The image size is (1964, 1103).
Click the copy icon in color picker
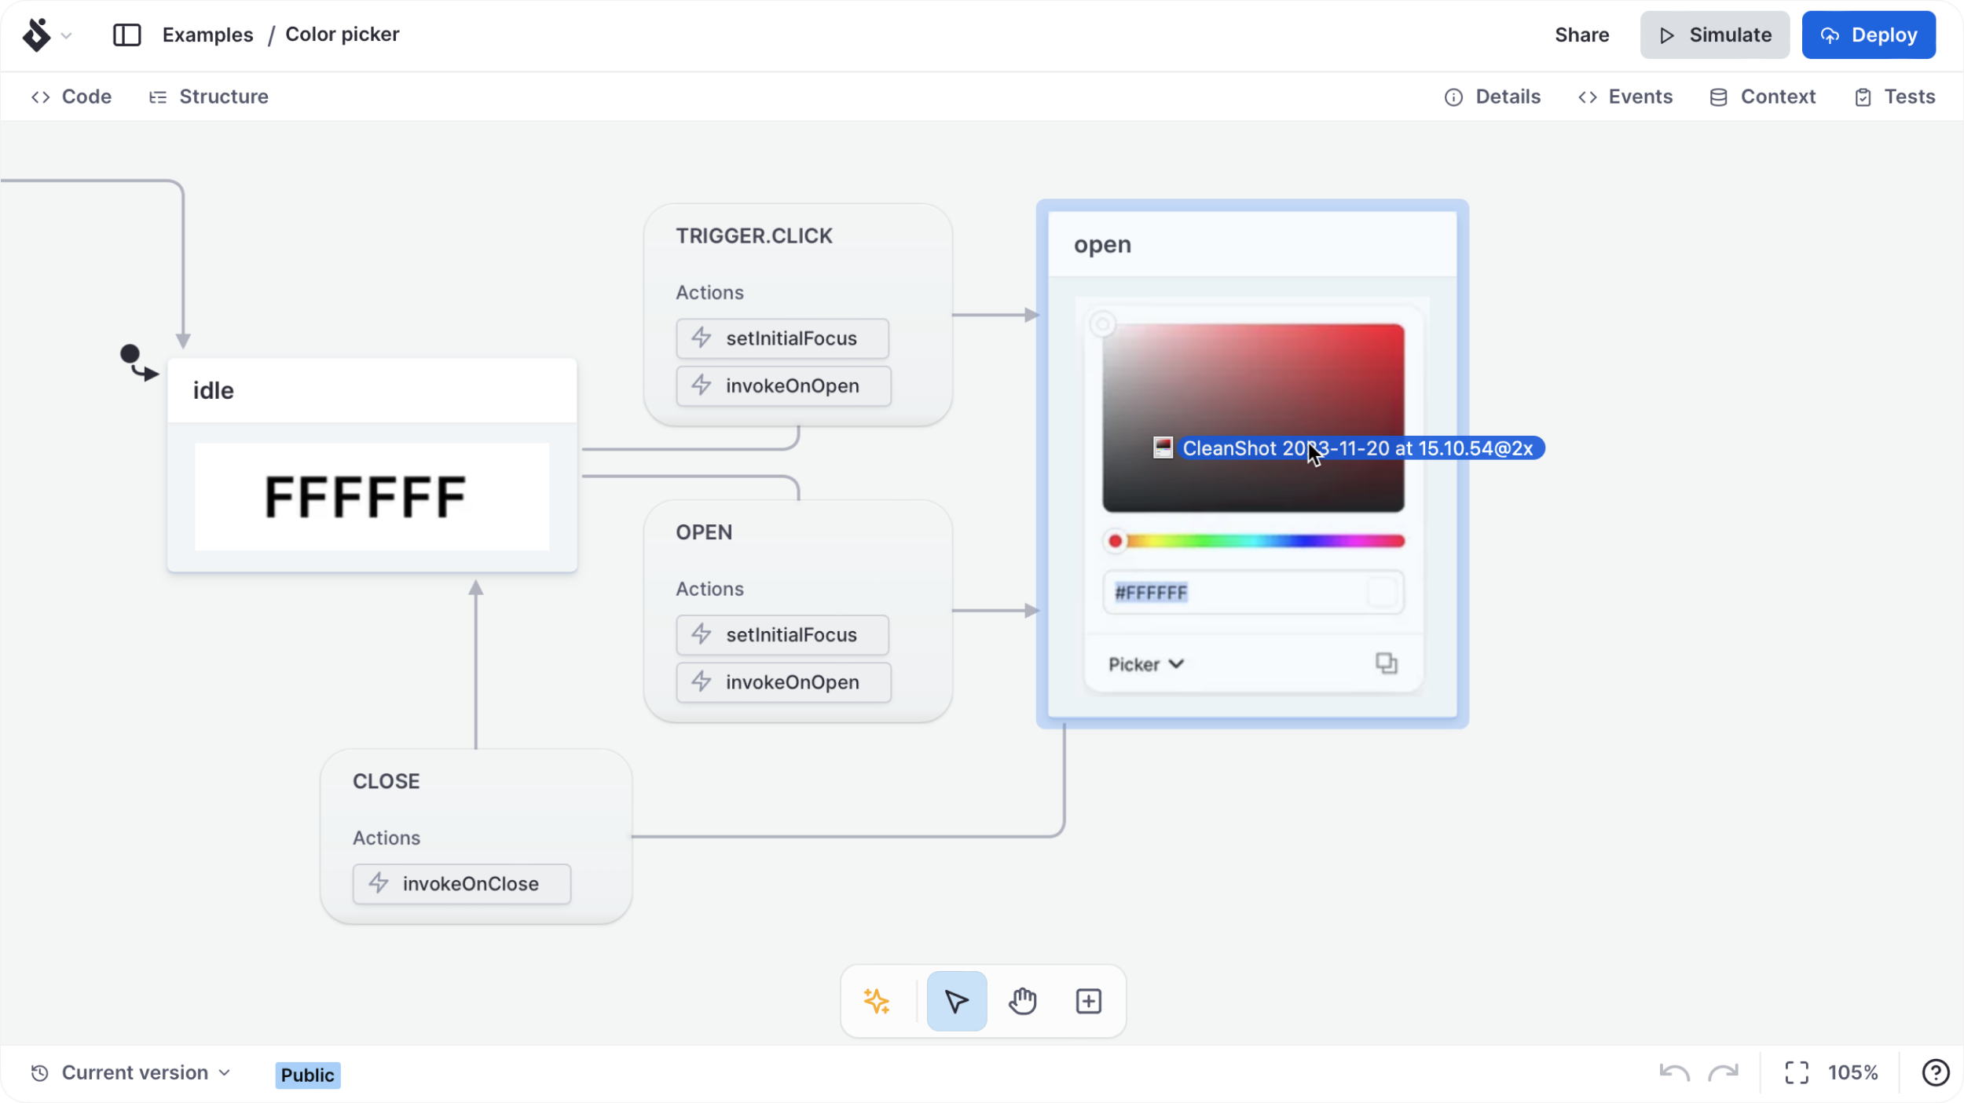[x=1385, y=662]
